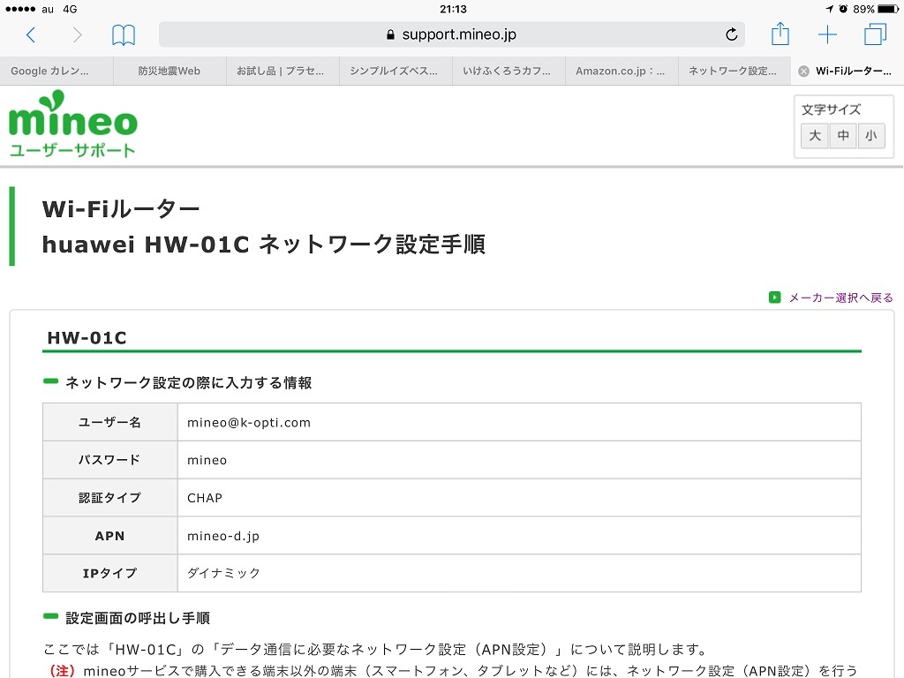Select the mineo@k-opti.com user name value
904x678 pixels.
(248, 423)
